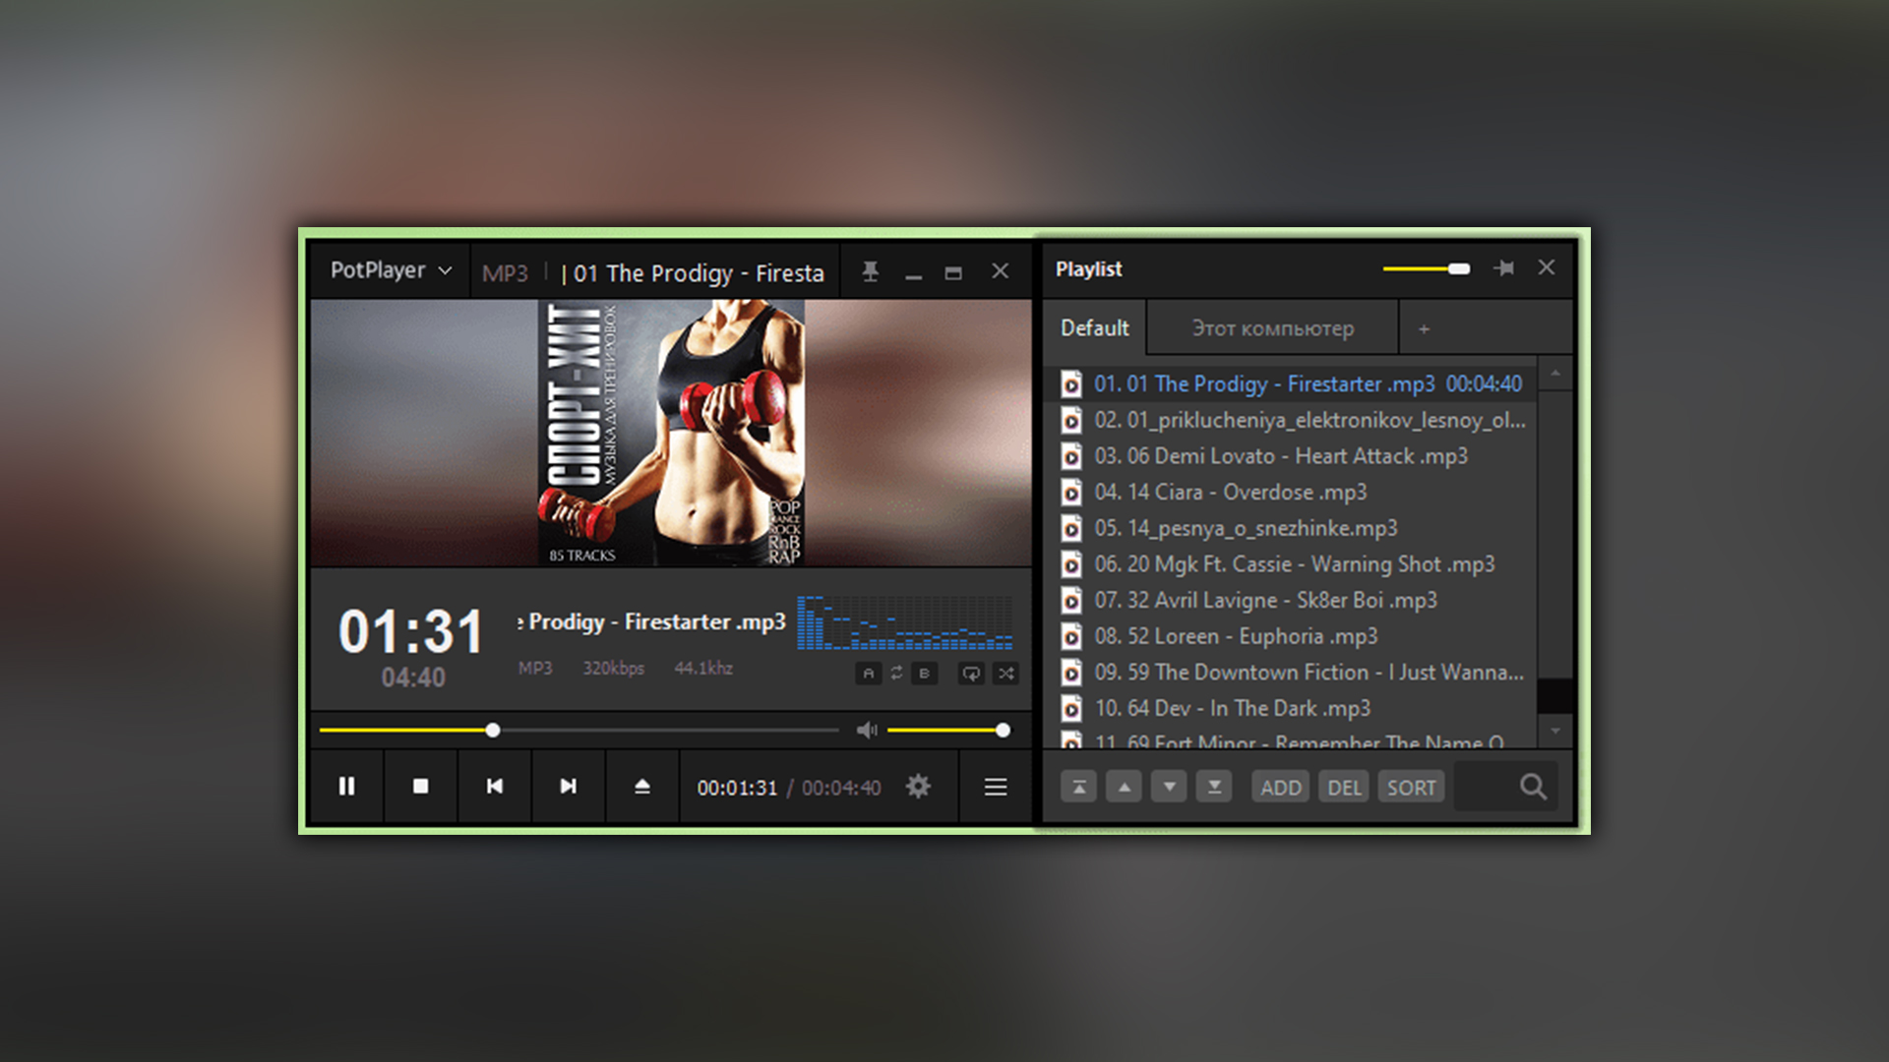Click the 44.1khz sample rate info
The height and width of the screenshot is (1062, 1889).
click(703, 669)
